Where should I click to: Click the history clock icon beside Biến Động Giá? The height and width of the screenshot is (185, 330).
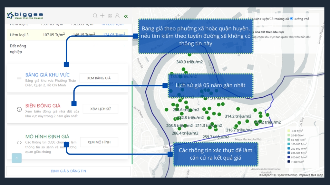[19, 110]
